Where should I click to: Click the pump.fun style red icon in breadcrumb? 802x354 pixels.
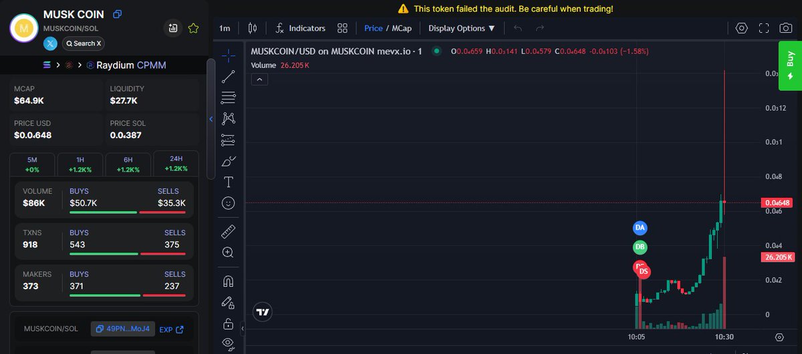pyautogui.click(x=68, y=65)
